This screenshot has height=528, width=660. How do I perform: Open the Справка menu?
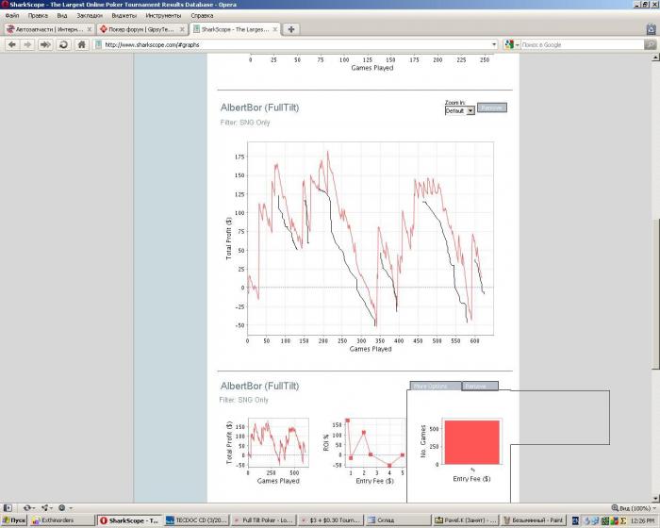tap(202, 16)
